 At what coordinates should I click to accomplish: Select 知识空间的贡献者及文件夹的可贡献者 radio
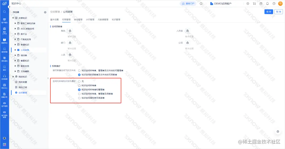[79, 75]
